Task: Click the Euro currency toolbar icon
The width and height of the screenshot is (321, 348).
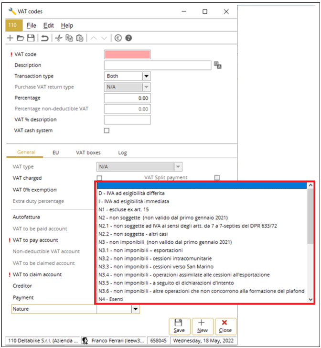Action: (118, 38)
